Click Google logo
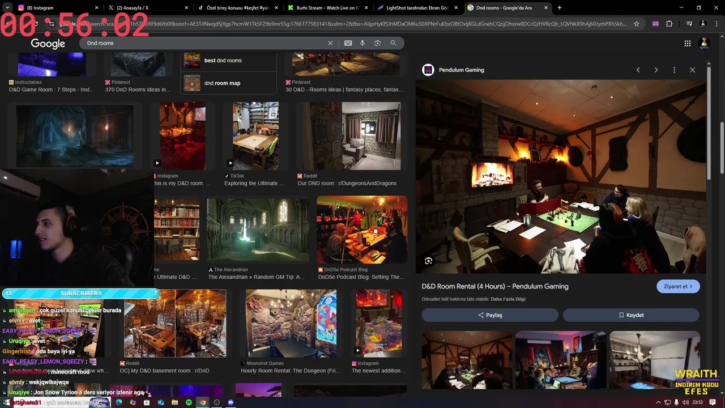The image size is (725, 408). pyautogui.click(x=48, y=44)
